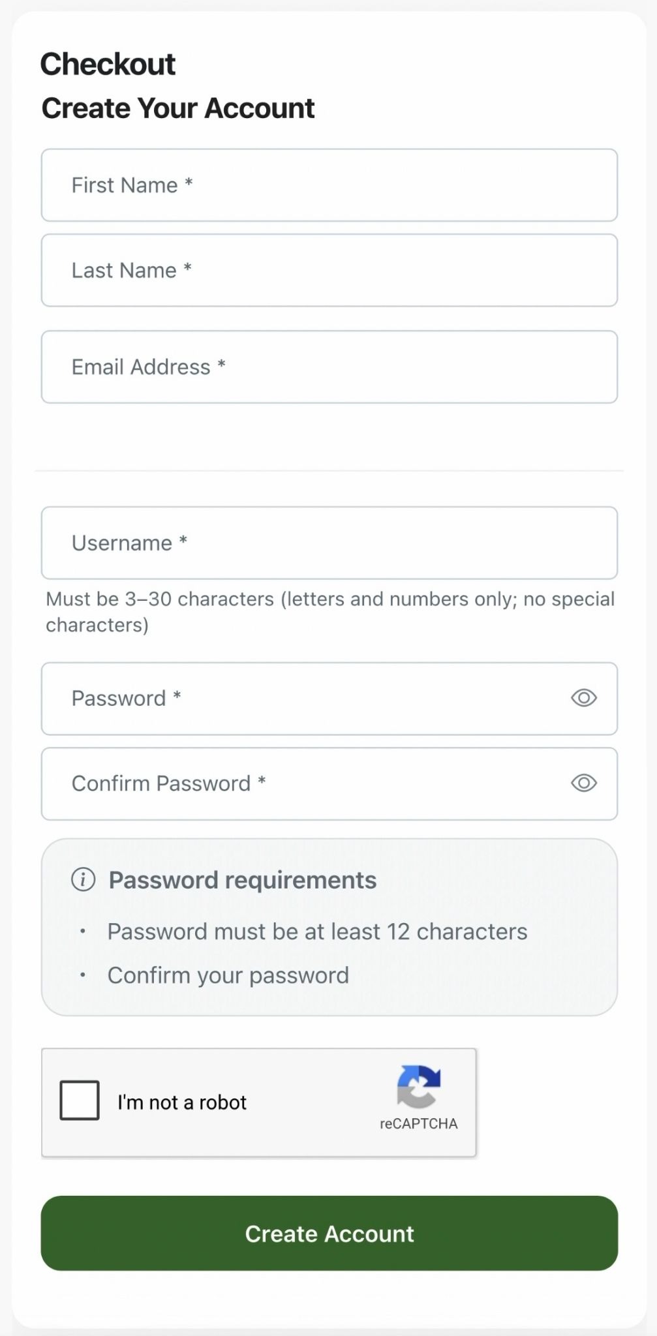Viewport: 657px width, 1336px height.
Task: Click the username character rules hint text
Action: point(330,612)
